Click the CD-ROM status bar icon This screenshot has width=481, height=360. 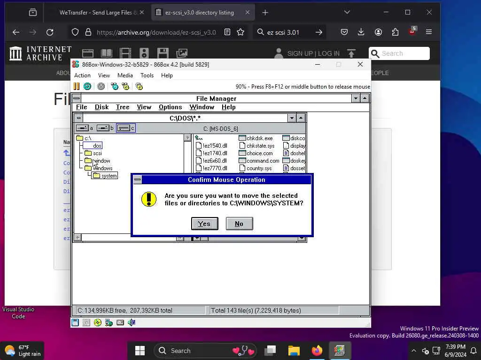98,322
